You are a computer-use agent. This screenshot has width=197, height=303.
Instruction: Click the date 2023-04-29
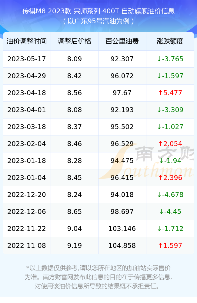coord(27,76)
